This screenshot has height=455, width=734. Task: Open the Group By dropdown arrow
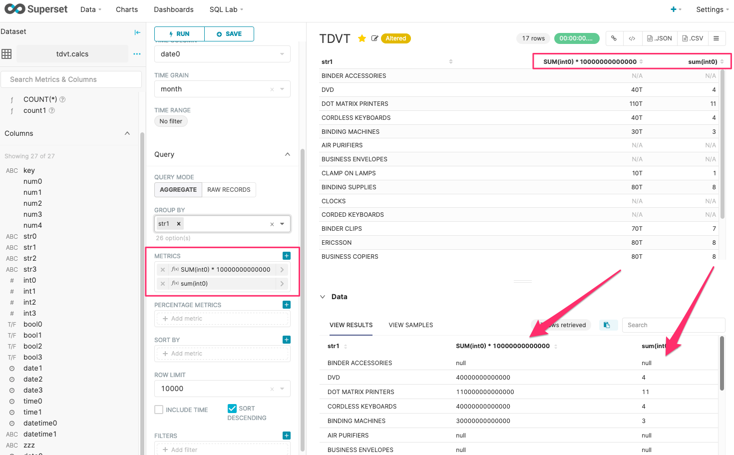282,224
